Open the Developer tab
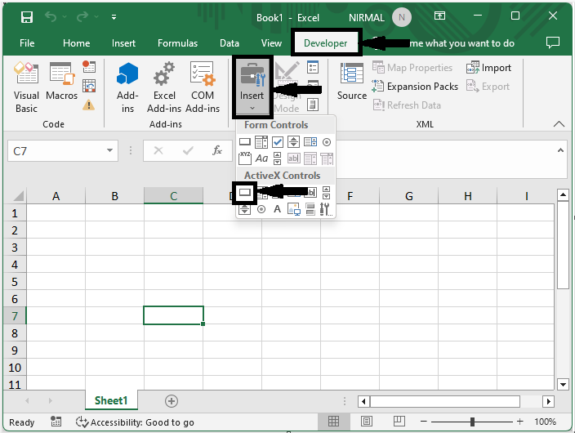The height and width of the screenshot is (433, 575). pos(326,43)
